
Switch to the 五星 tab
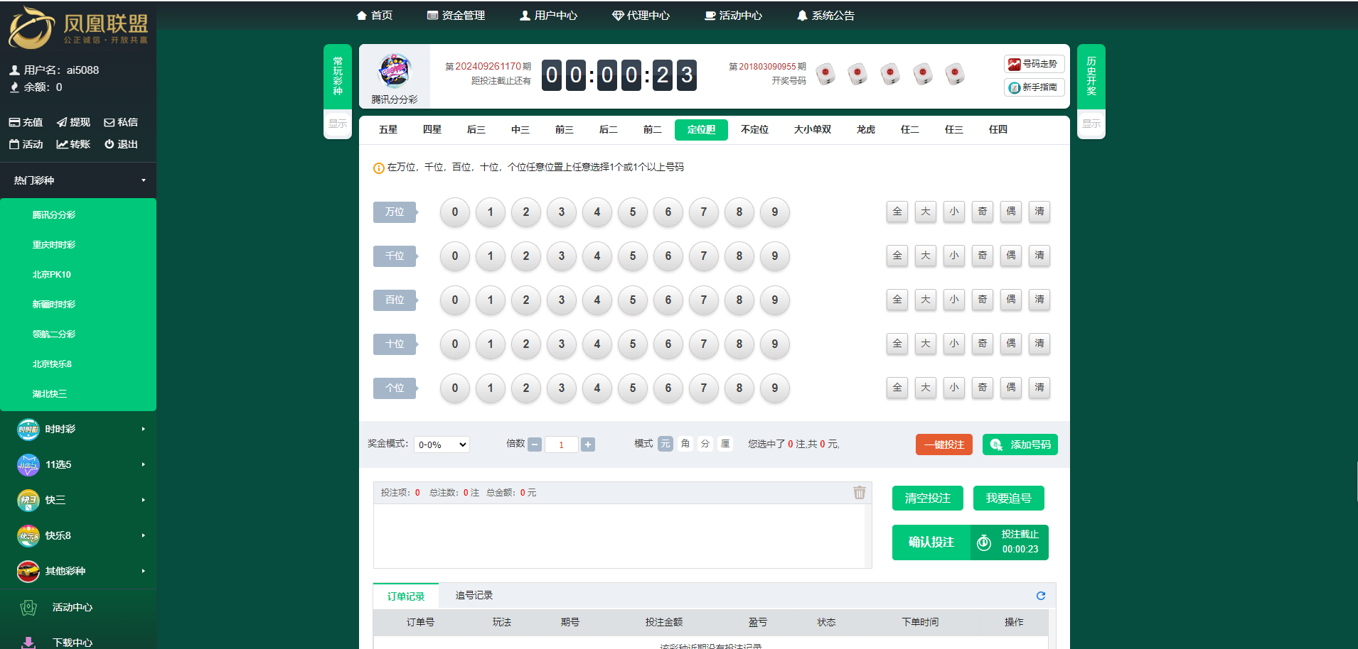388,130
